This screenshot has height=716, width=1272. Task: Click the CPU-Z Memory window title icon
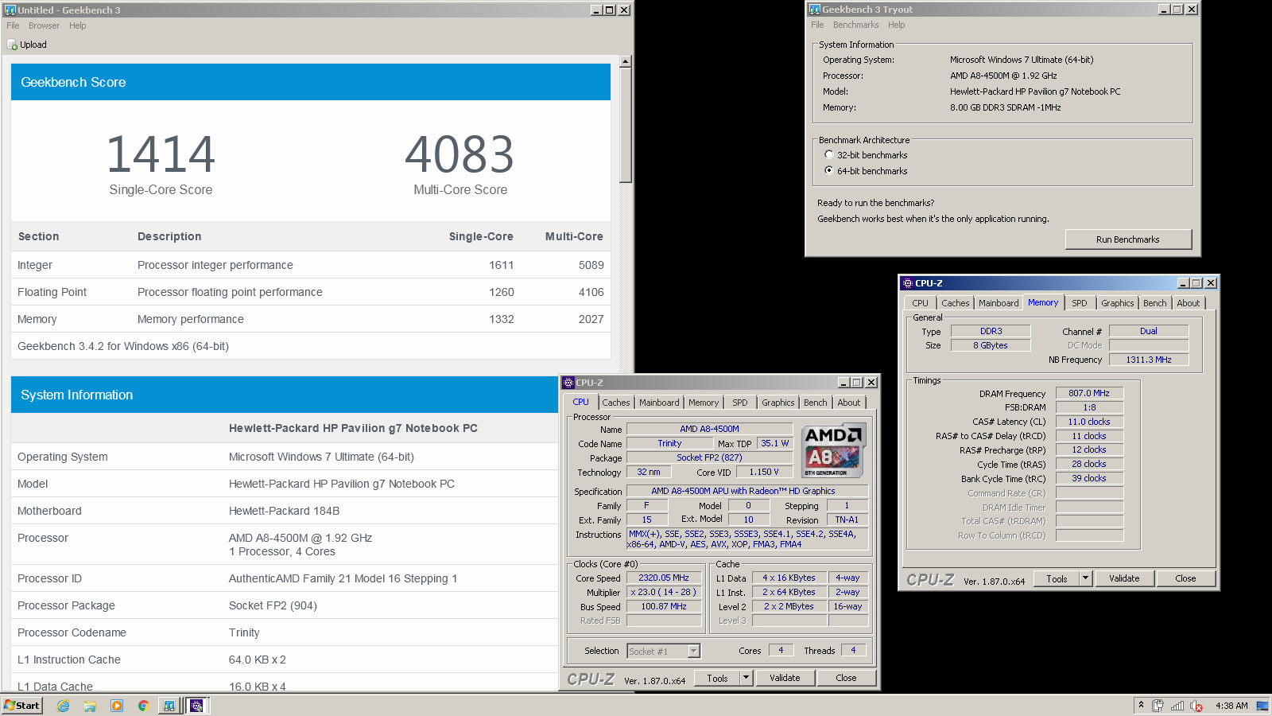click(x=907, y=283)
